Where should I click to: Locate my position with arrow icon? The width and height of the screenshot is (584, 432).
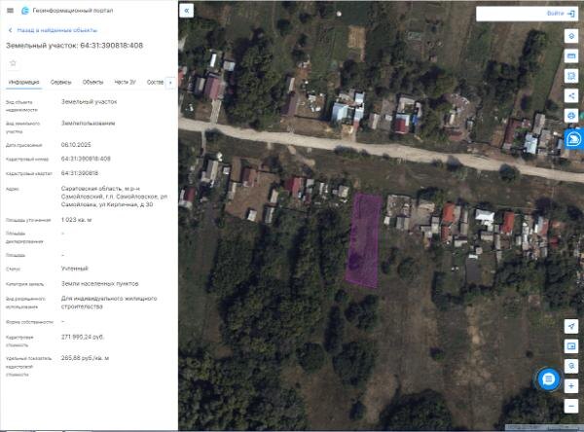click(x=571, y=326)
